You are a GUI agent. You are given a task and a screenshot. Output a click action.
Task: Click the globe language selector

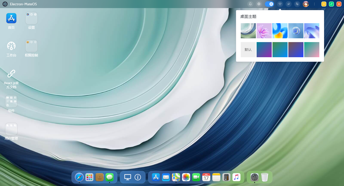pos(259,4)
